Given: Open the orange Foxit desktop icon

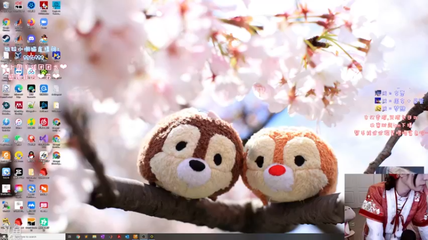Looking at the screenshot, I should (x=6, y=155).
